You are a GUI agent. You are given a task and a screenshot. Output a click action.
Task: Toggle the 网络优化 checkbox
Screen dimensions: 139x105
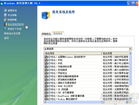click(46, 73)
